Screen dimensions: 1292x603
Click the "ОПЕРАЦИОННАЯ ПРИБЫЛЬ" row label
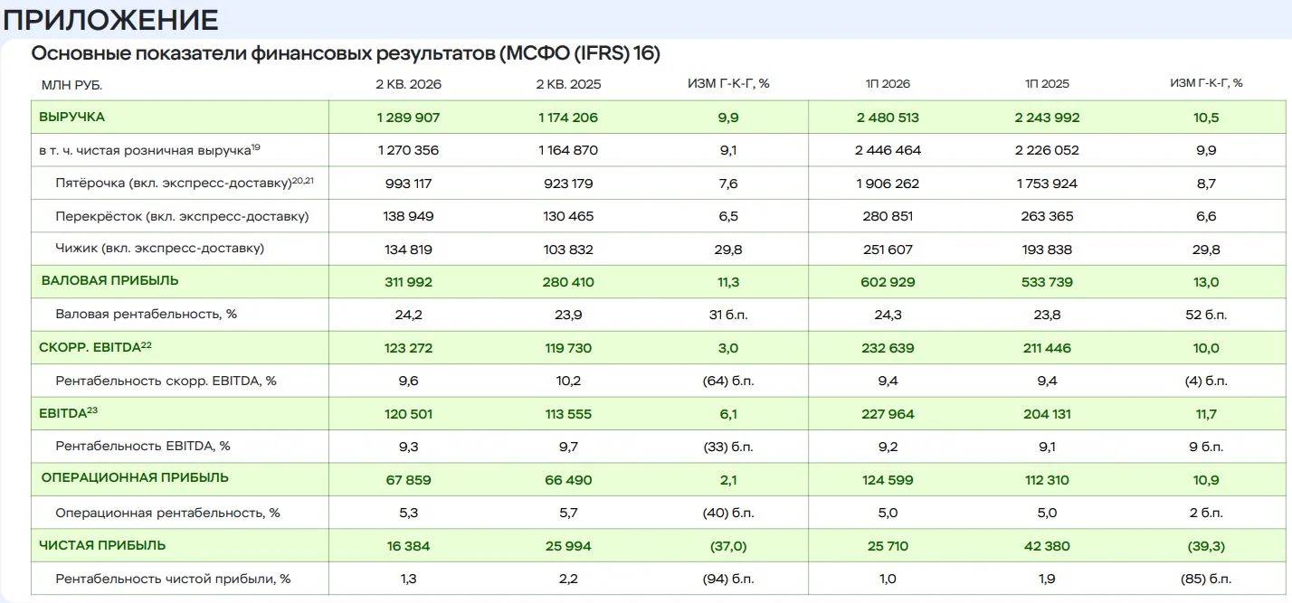(x=135, y=478)
